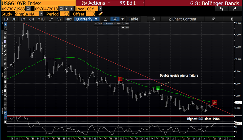Select the pointer cursor tool

(5, 24)
